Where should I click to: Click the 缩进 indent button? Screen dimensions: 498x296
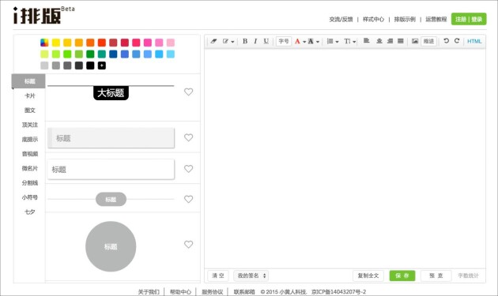(428, 41)
